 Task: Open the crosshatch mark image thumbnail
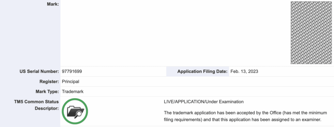click(x=311, y=33)
